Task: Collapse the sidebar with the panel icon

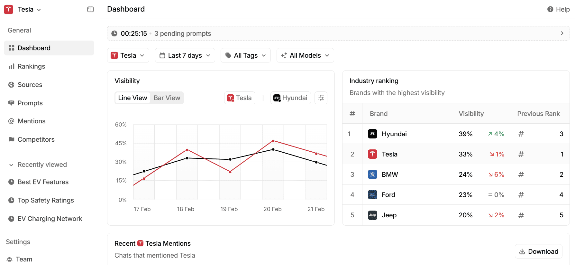Action: pyautogui.click(x=90, y=9)
